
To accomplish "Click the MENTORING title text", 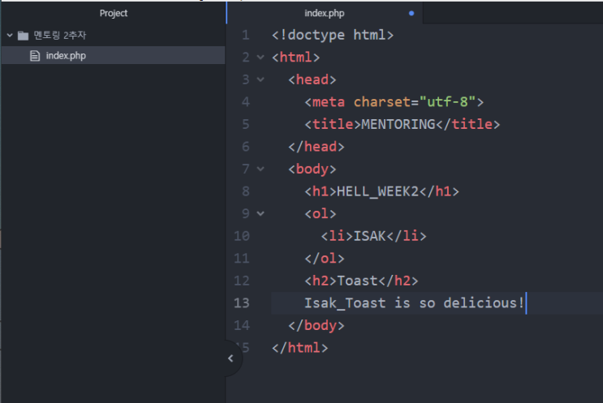I will [398, 124].
